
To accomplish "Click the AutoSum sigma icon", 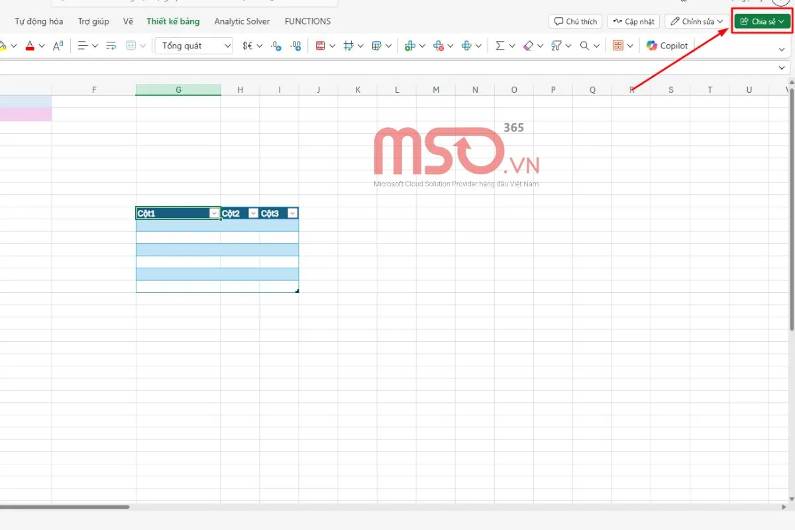I will point(500,46).
